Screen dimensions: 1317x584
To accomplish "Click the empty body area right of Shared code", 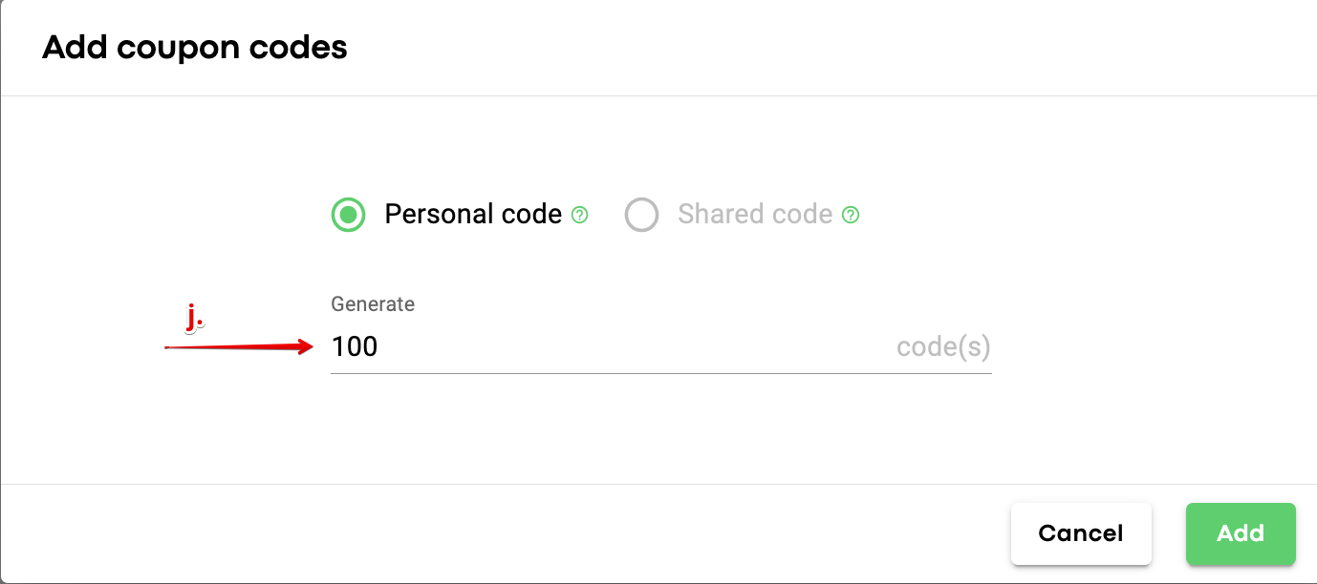I will pos(1070,215).
